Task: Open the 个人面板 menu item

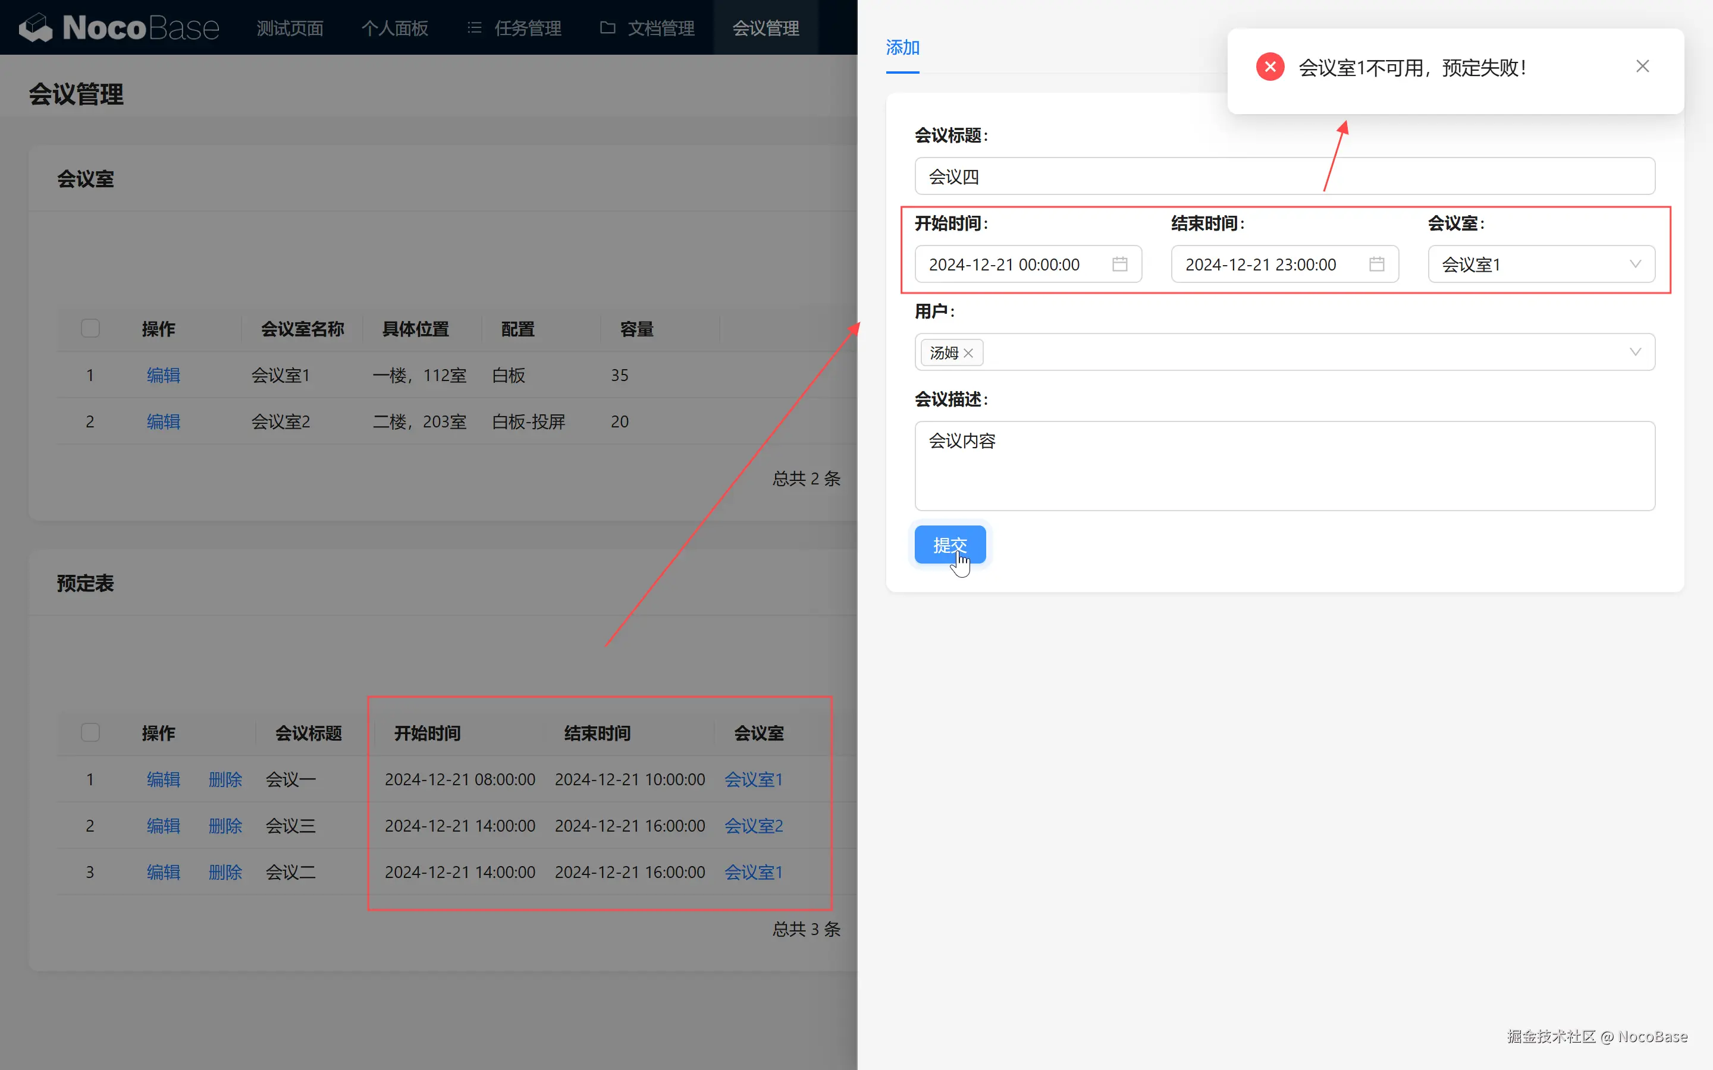Action: pos(394,27)
